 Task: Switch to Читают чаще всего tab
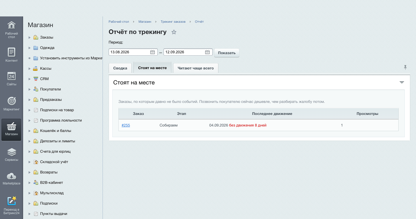coord(196,68)
